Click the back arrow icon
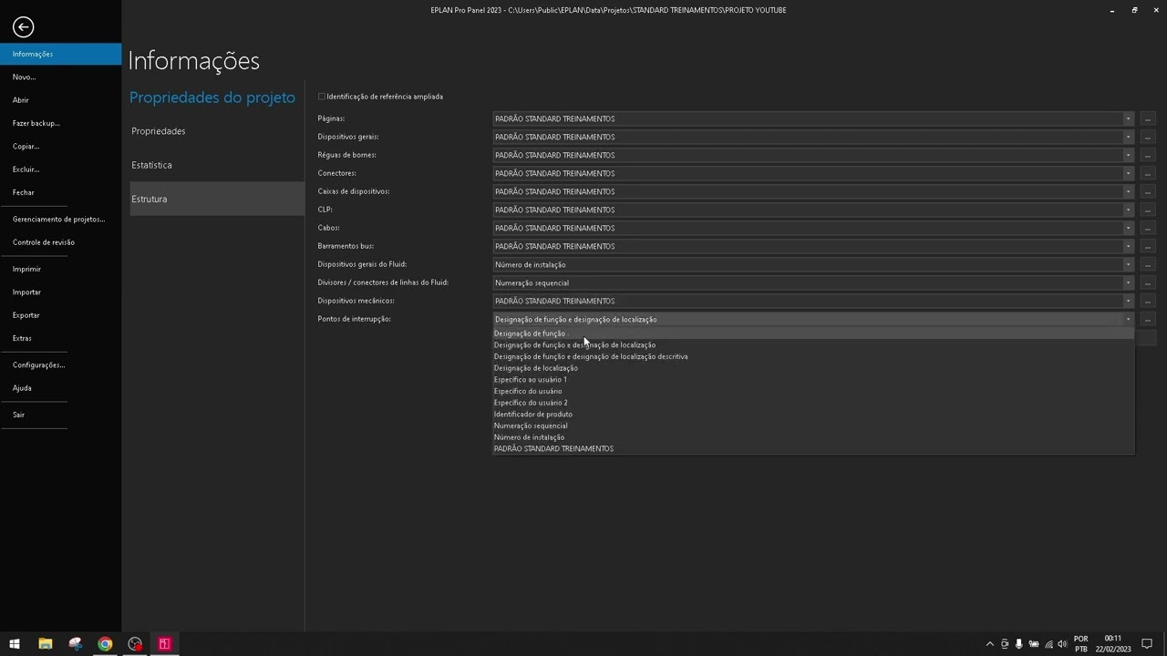Image resolution: width=1167 pixels, height=656 pixels. 24,27
